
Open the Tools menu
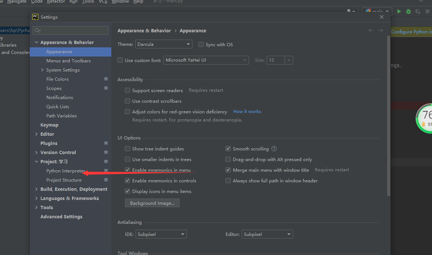point(88,1)
